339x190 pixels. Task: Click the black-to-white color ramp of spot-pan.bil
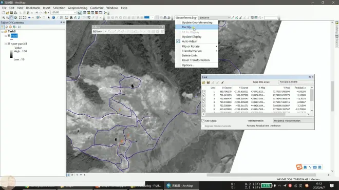11,54
